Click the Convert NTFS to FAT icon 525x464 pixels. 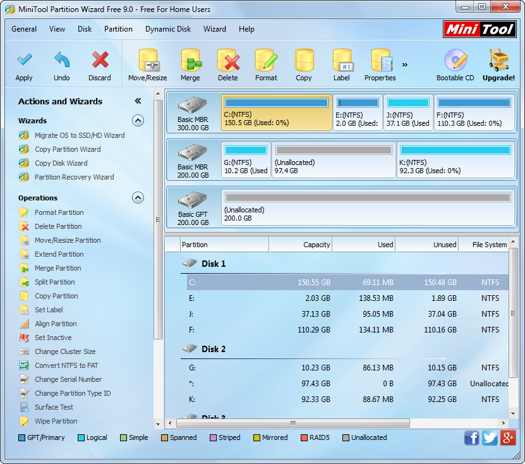[x=24, y=365]
